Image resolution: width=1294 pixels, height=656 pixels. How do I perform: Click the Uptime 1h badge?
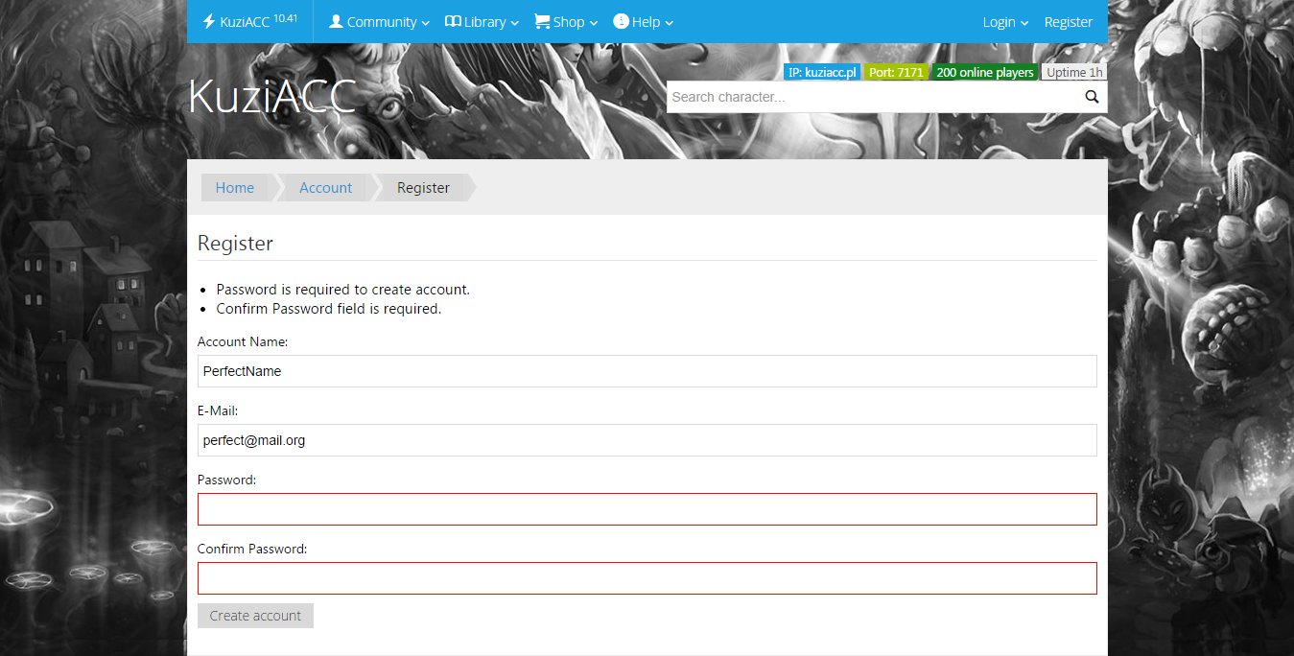tap(1074, 72)
